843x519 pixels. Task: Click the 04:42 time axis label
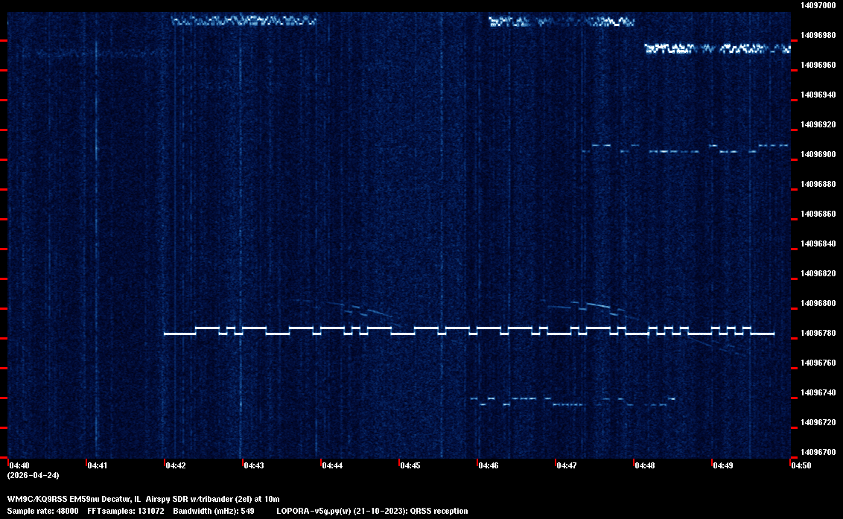click(176, 465)
